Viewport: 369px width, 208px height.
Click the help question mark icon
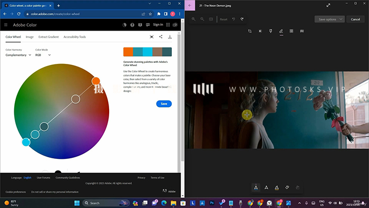tap(132, 25)
